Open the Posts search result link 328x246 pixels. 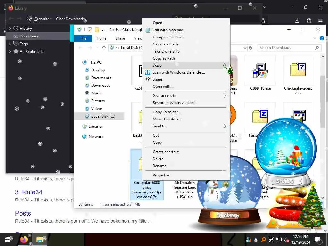click(23, 213)
